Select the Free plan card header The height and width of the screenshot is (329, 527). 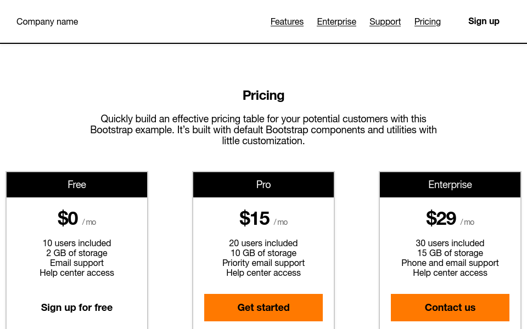76,184
